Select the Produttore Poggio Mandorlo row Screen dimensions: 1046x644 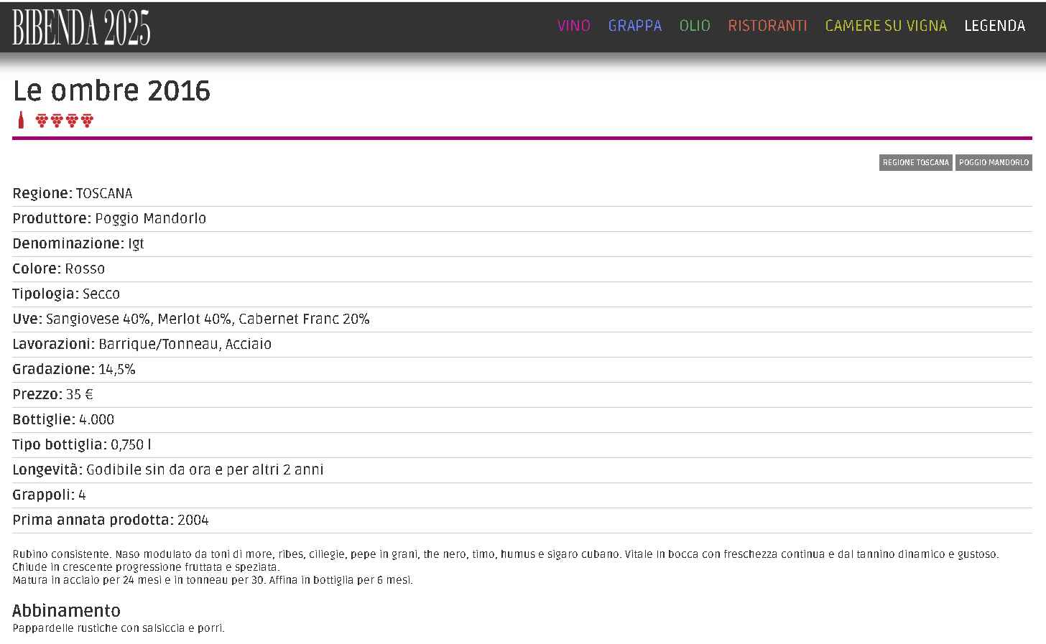109,219
